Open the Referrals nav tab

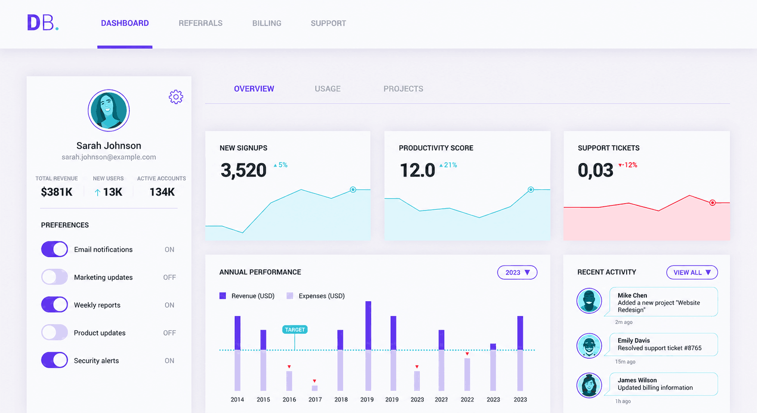(x=201, y=23)
